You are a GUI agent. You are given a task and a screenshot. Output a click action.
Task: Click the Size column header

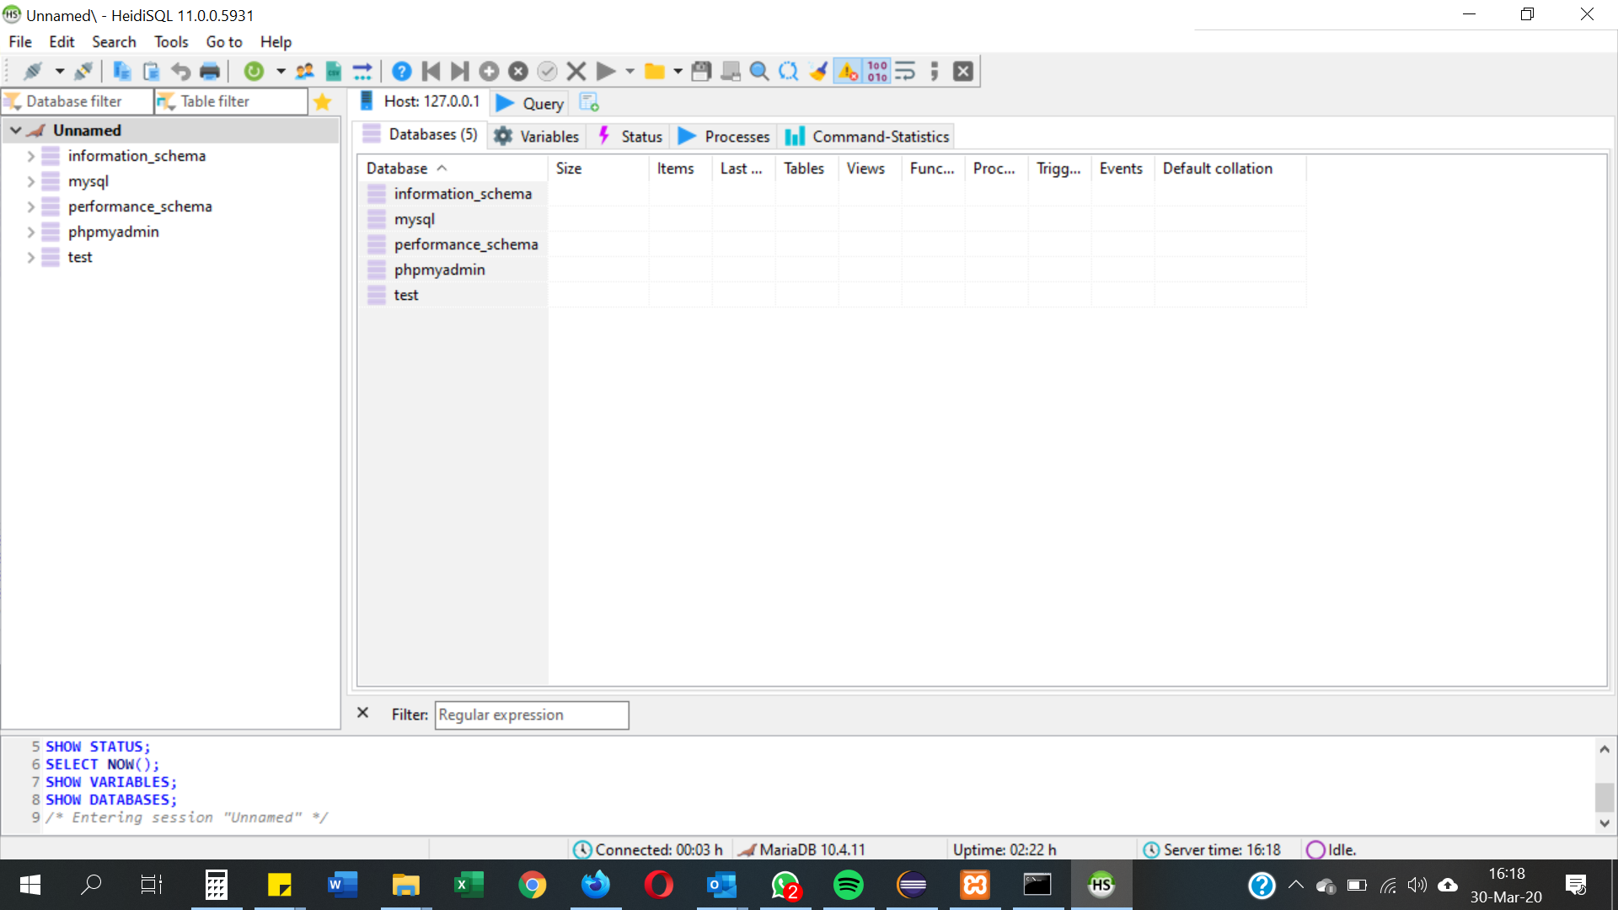598,169
